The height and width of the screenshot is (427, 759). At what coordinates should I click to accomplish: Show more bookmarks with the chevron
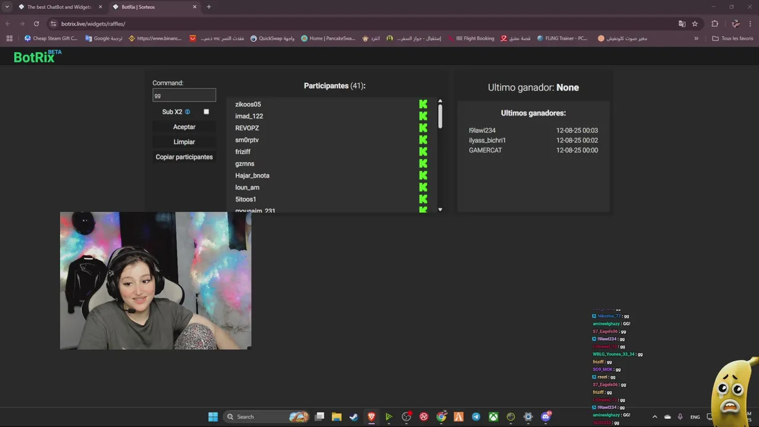point(696,39)
